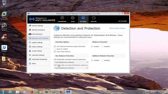
Task: Open the Scan tab icon
Action: tap(73, 18)
